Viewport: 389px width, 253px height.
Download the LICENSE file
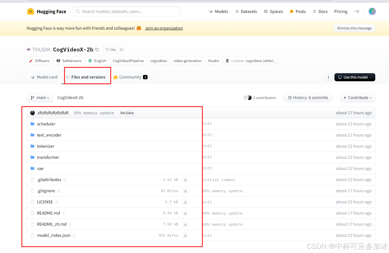click(x=185, y=202)
